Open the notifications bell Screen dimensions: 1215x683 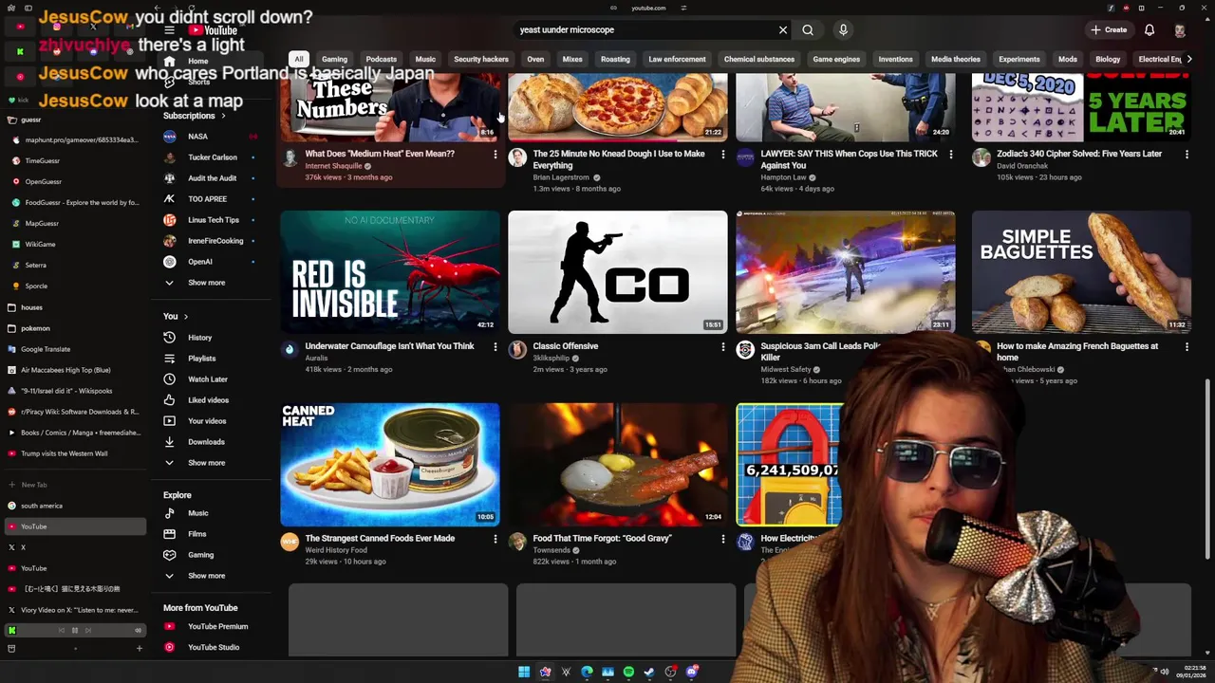pyautogui.click(x=1150, y=30)
